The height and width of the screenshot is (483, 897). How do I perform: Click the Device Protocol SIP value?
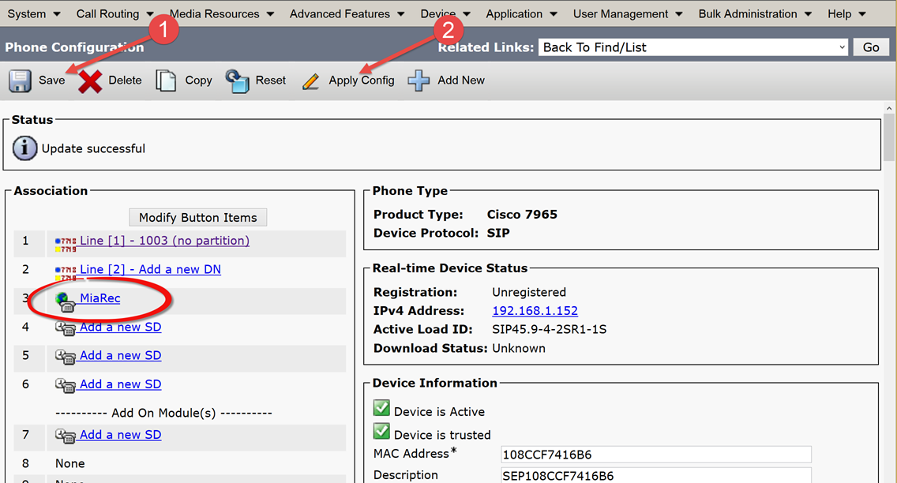[498, 233]
